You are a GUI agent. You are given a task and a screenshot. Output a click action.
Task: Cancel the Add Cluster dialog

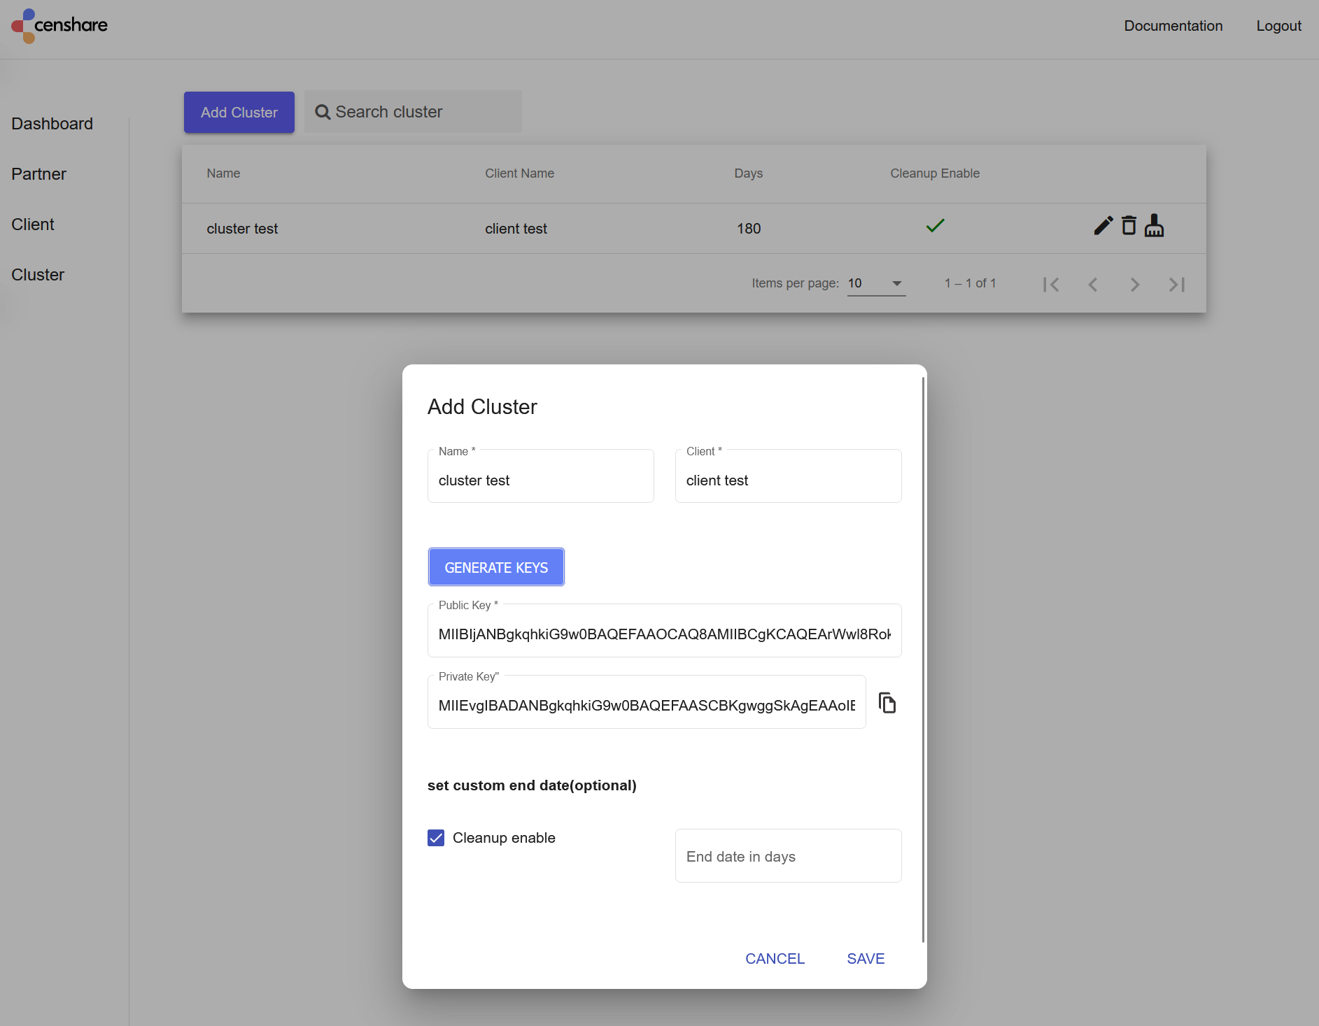click(775, 959)
